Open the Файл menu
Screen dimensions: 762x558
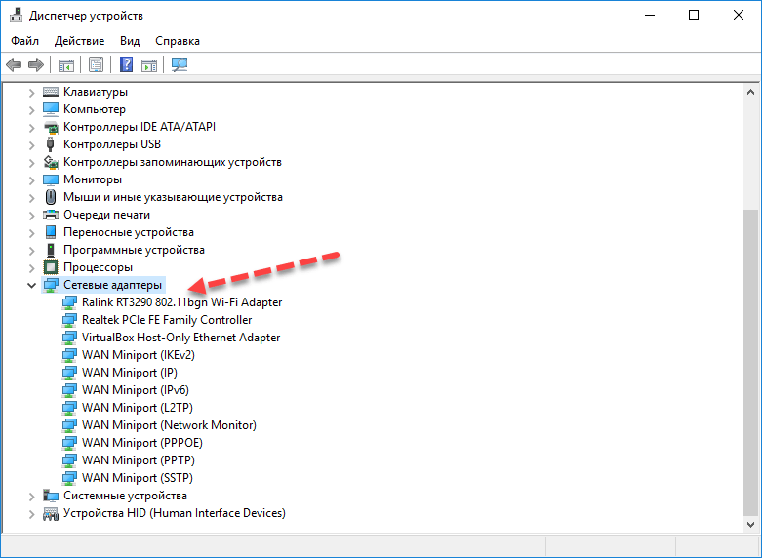click(x=24, y=41)
